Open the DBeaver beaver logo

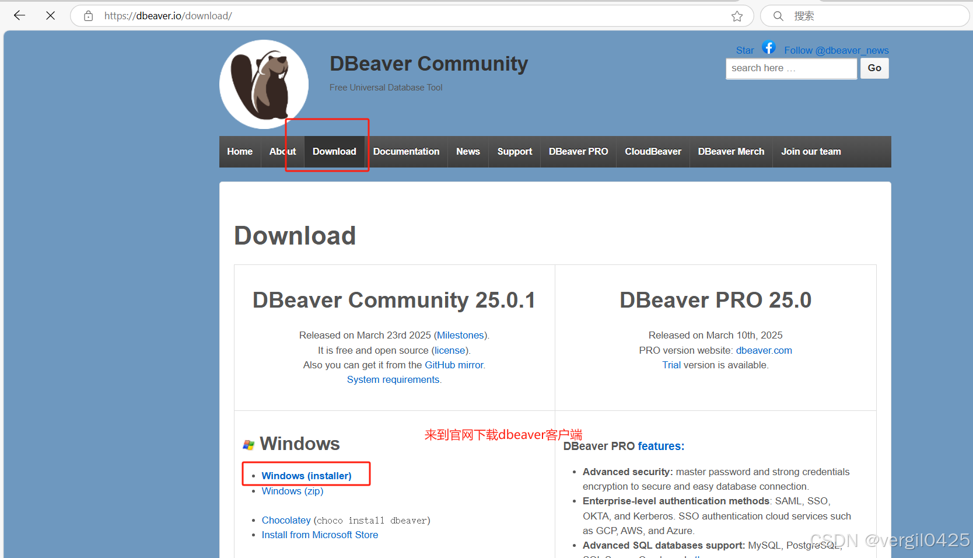point(264,84)
